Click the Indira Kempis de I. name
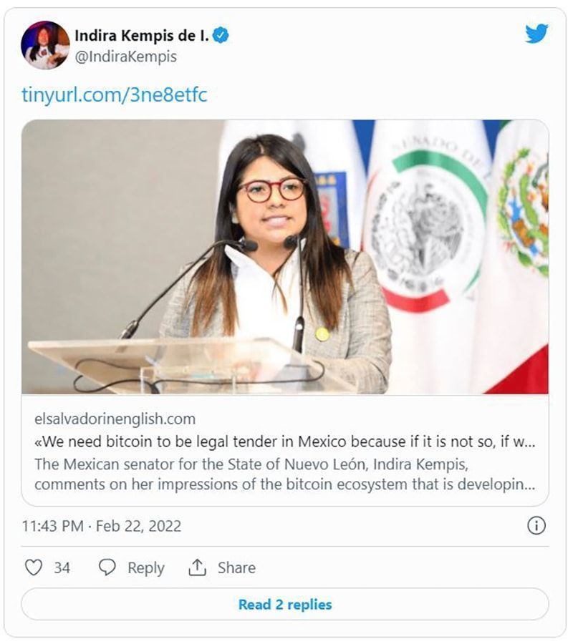 pos(141,36)
